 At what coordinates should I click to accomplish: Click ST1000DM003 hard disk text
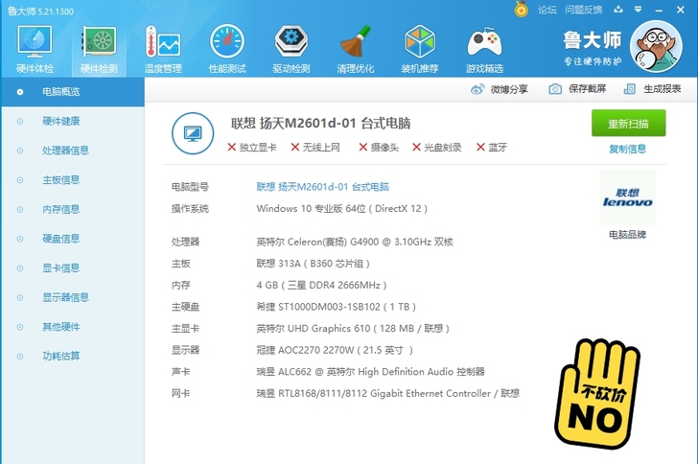click(x=337, y=307)
